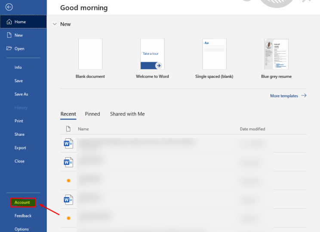Open the Share page
The image size is (320, 232).
pos(19,134)
